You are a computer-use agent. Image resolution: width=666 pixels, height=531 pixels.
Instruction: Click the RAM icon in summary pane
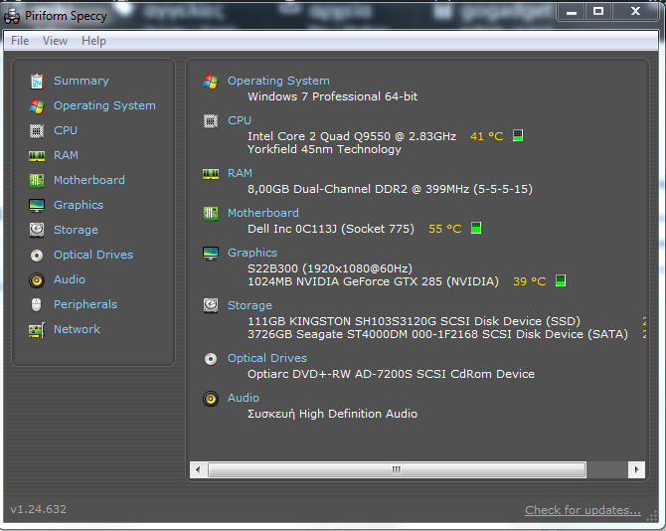tap(211, 174)
